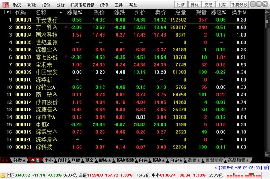Click the red app logo icon
The height and width of the screenshot is (179, 270).
[5, 5]
